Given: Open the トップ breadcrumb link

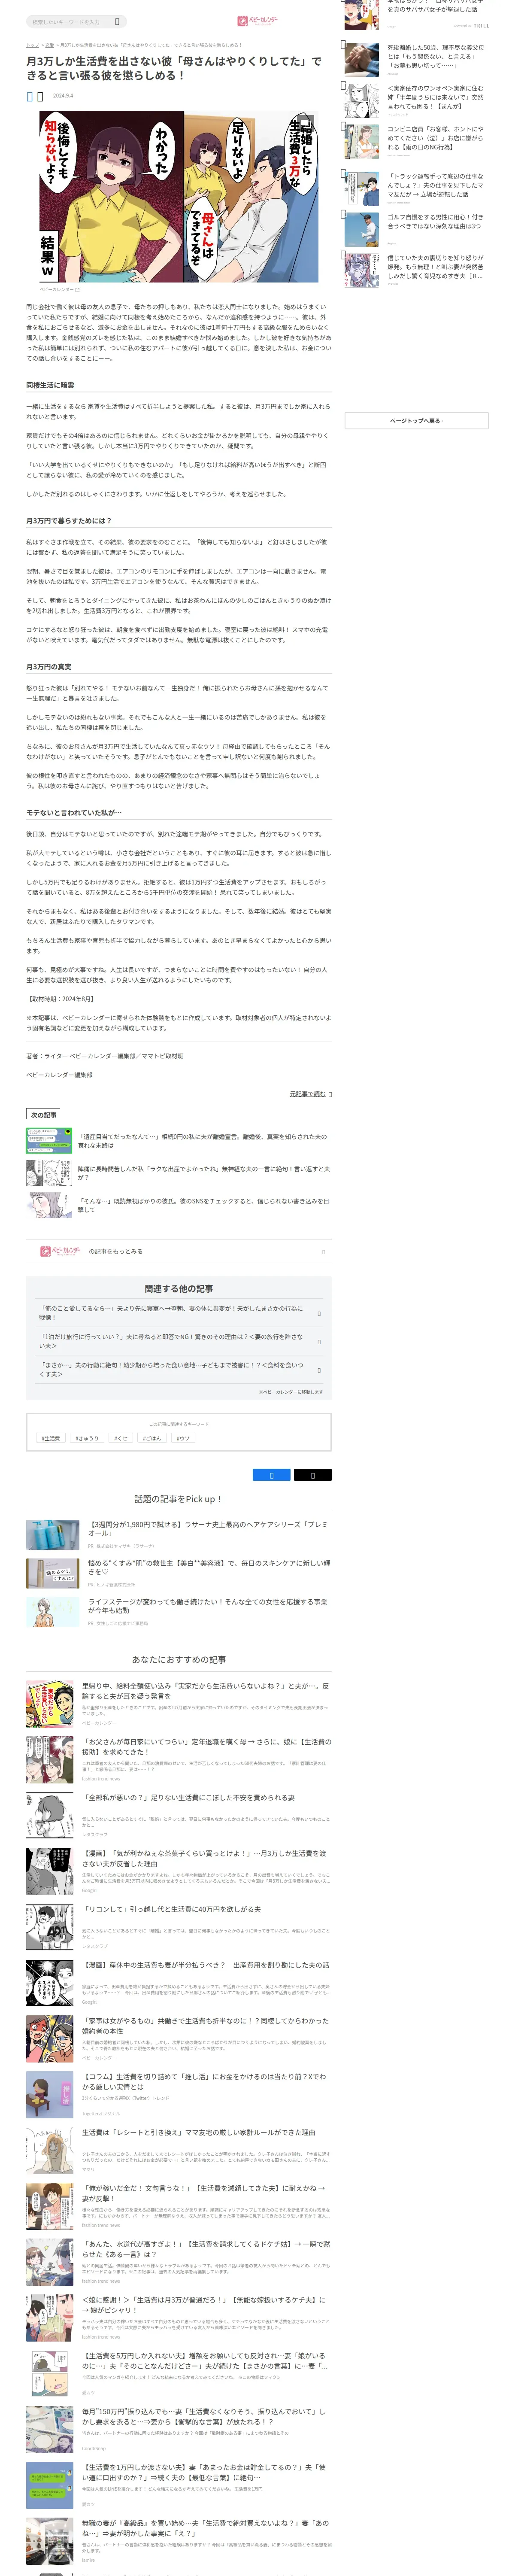Looking at the screenshot, I should click(32, 45).
